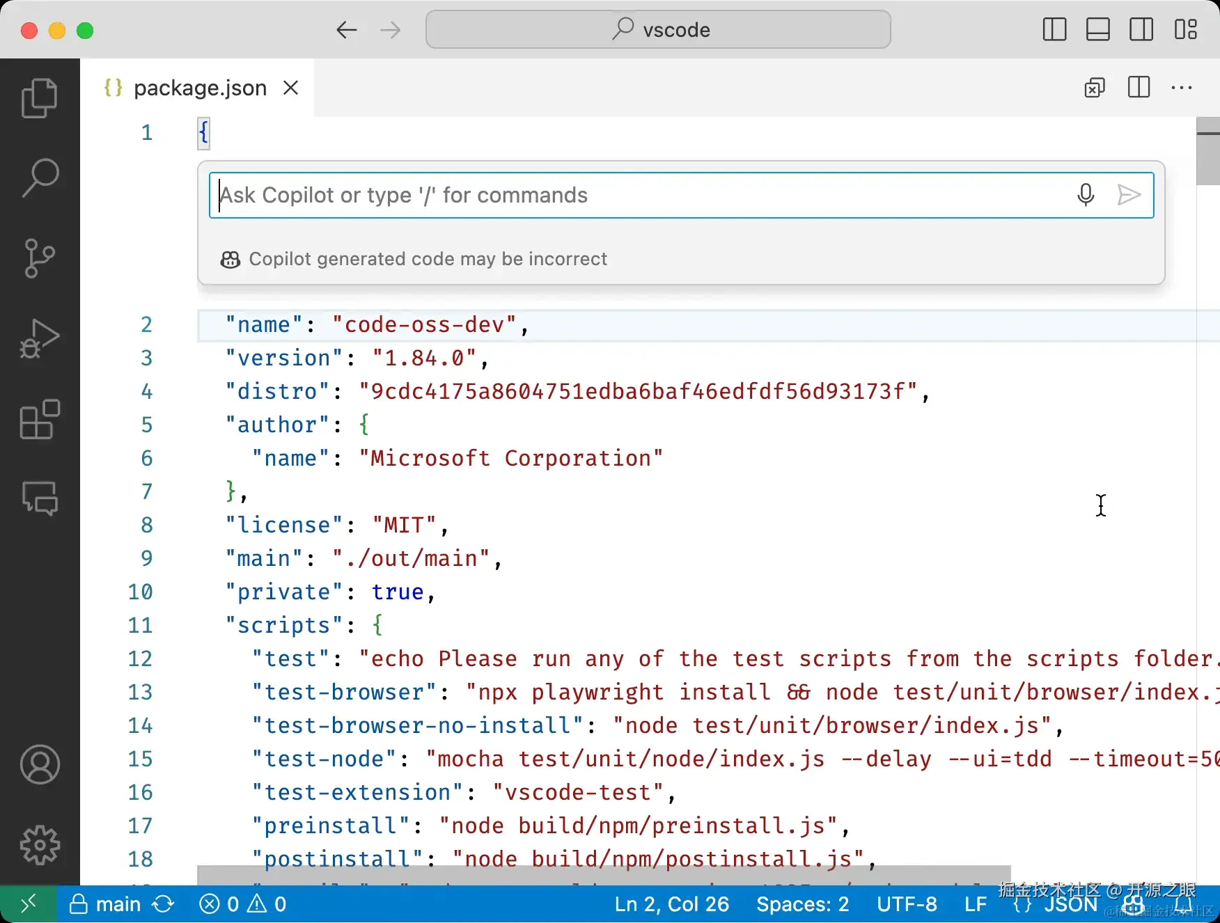Open the Customize Layout control
The width and height of the screenshot is (1220, 923).
(1186, 29)
